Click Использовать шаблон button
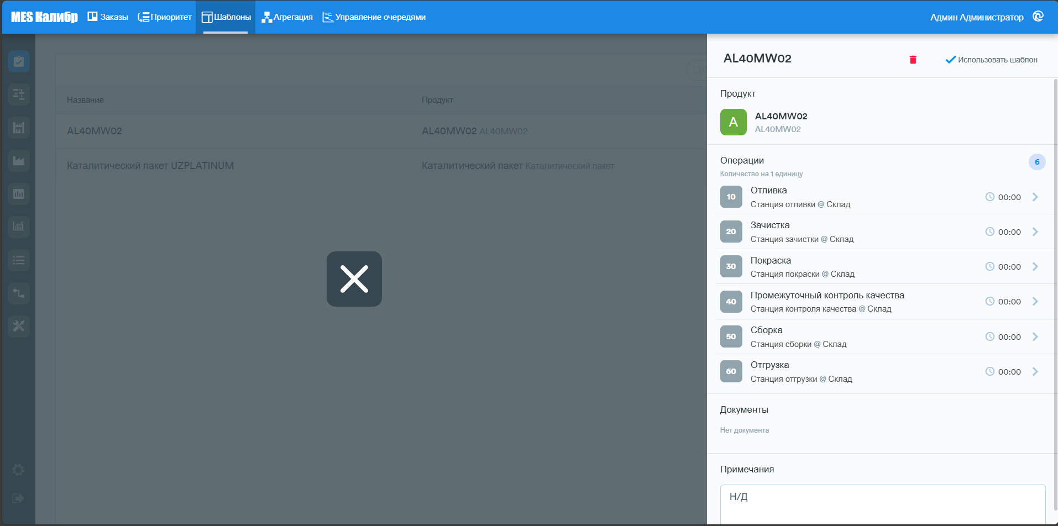This screenshot has width=1058, height=526. coord(991,60)
